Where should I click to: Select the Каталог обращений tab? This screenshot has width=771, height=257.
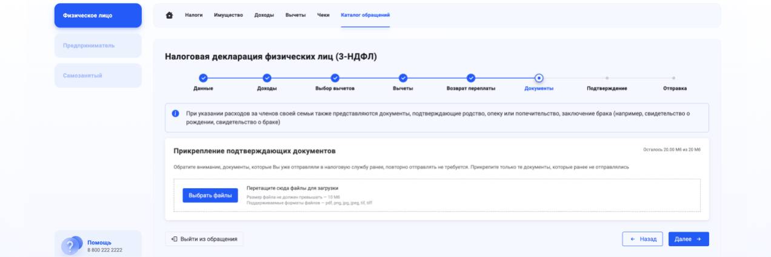365,15
